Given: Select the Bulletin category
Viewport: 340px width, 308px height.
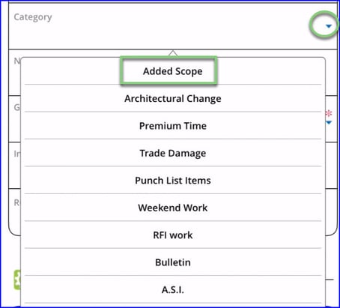Looking at the screenshot, I should pos(173,262).
